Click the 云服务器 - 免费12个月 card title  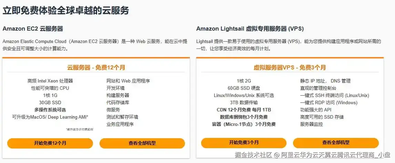click(x=96, y=67)
